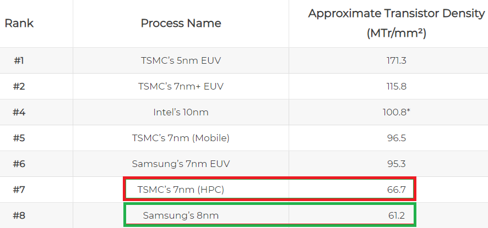Click the #1 rank cell

coord(19,60)
